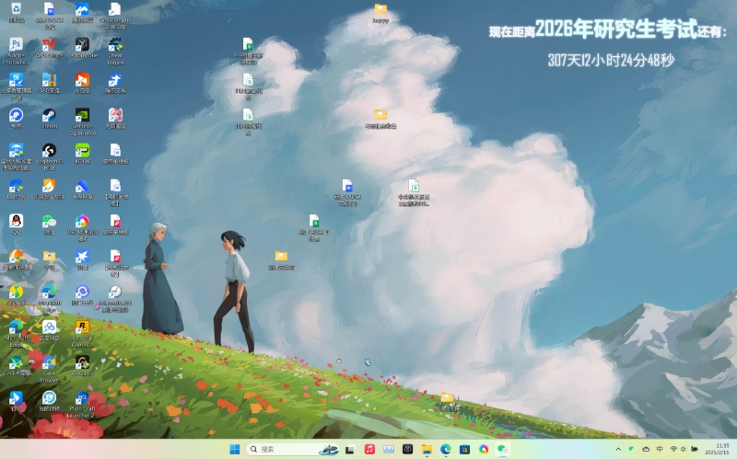Viewport: 737px width, 459px height.
Task: Open the Cheat Engine shortcut
Action: click(115, 45)
